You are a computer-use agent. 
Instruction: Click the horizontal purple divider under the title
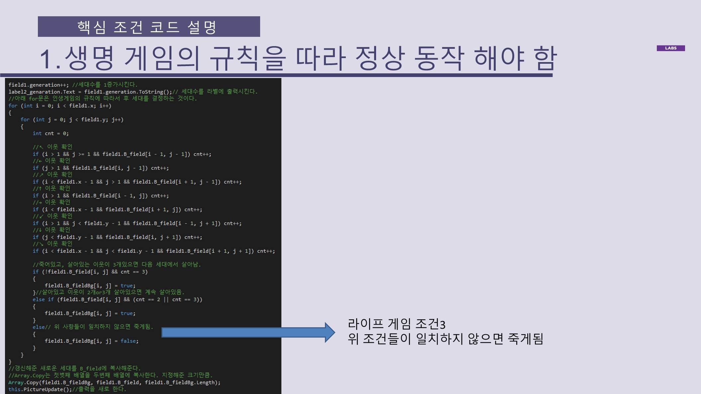276,75
